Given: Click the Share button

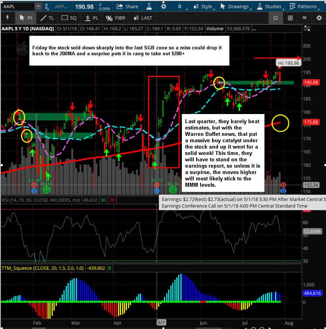Looking at the screenshot, I should [x=127, y=6].
